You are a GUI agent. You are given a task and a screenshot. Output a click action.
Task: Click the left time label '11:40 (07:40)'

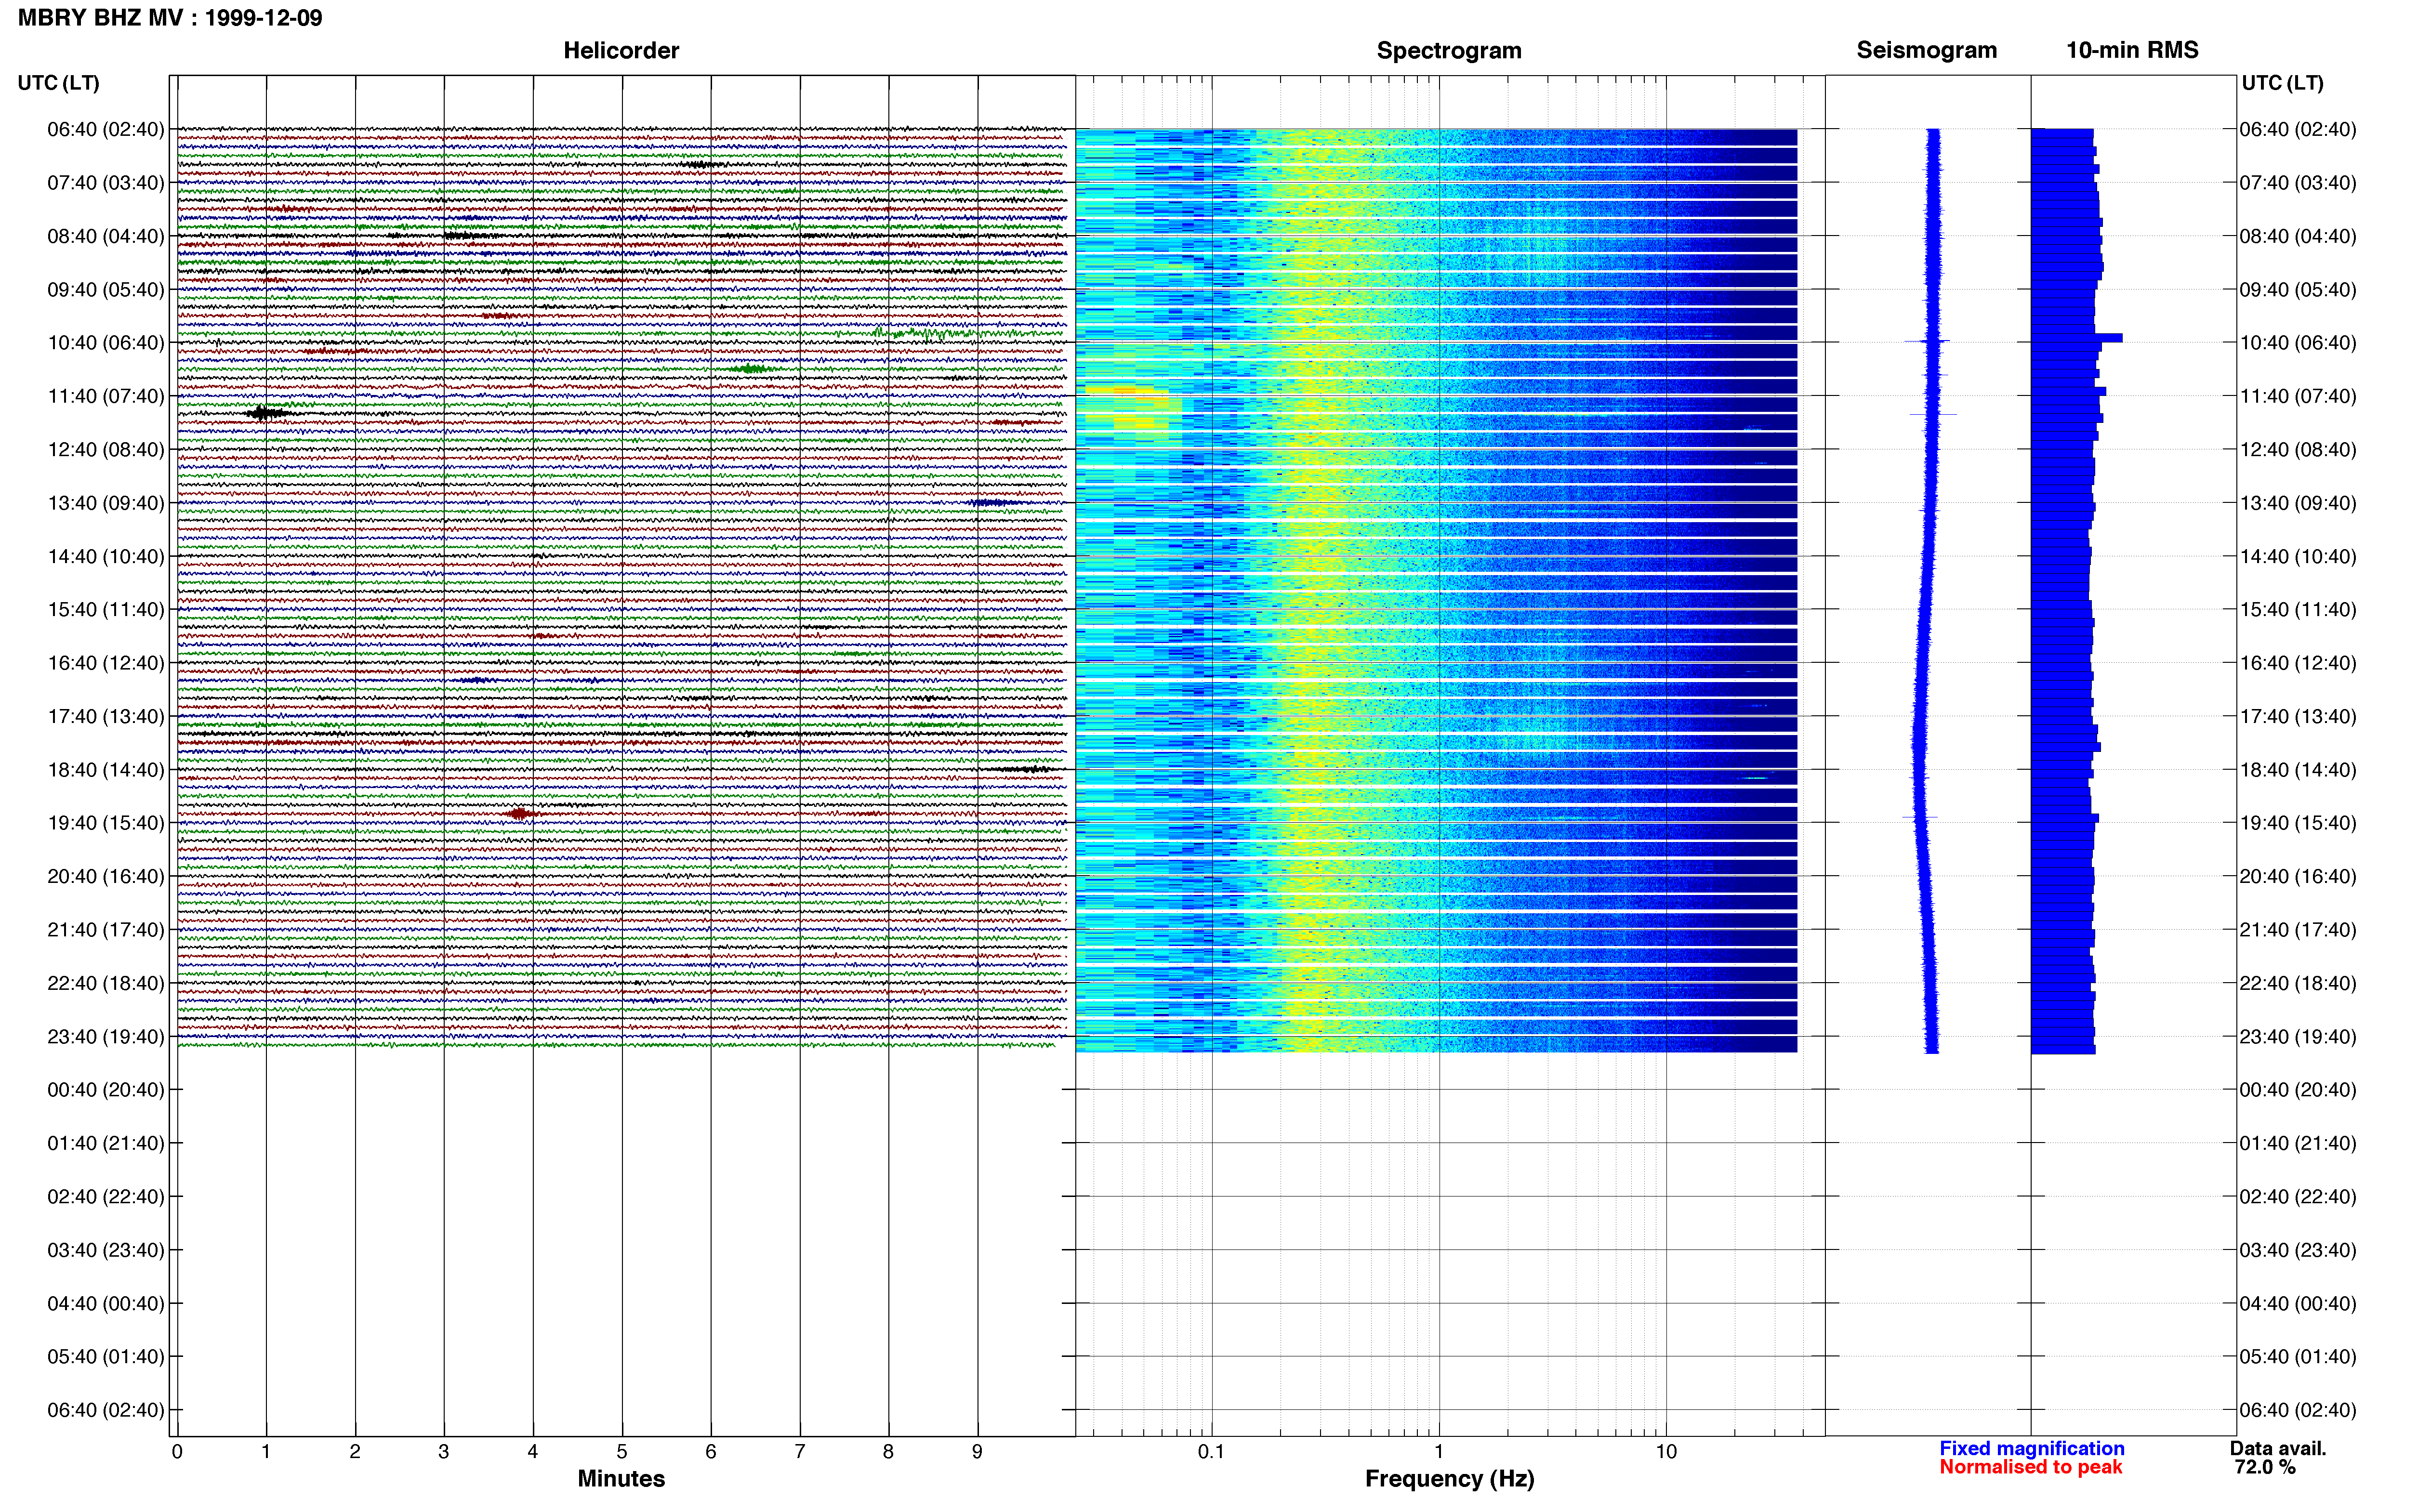(x=106, y=396)
